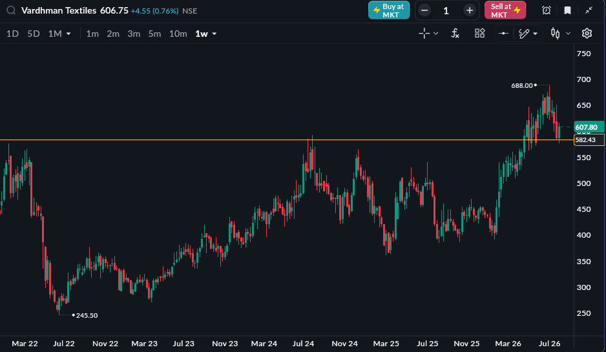Click the Mar 22 date axis label

(x=25, y=344)
